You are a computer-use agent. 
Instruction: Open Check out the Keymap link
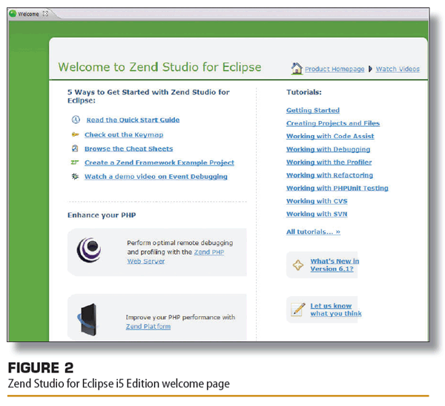tap(124, 134)
